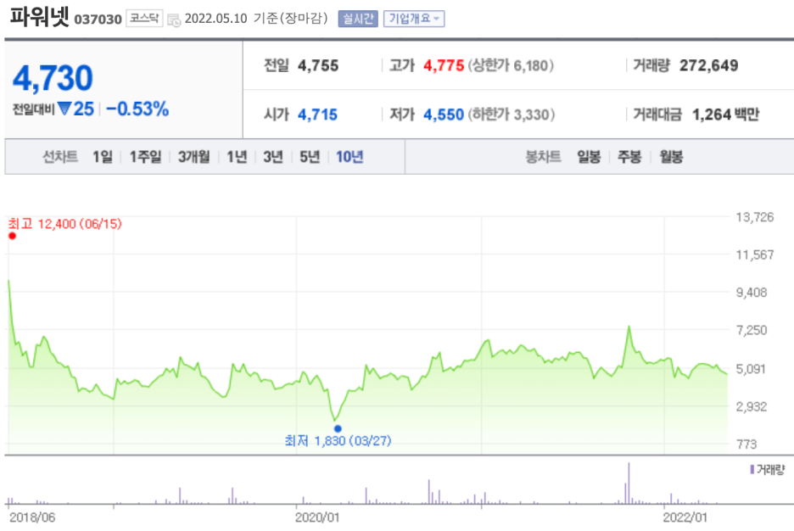Select the 1주일 line chart period
Image resolution: width=794 pixels, height=531 pixels.
pyautogui.click(x=145, y=157)
